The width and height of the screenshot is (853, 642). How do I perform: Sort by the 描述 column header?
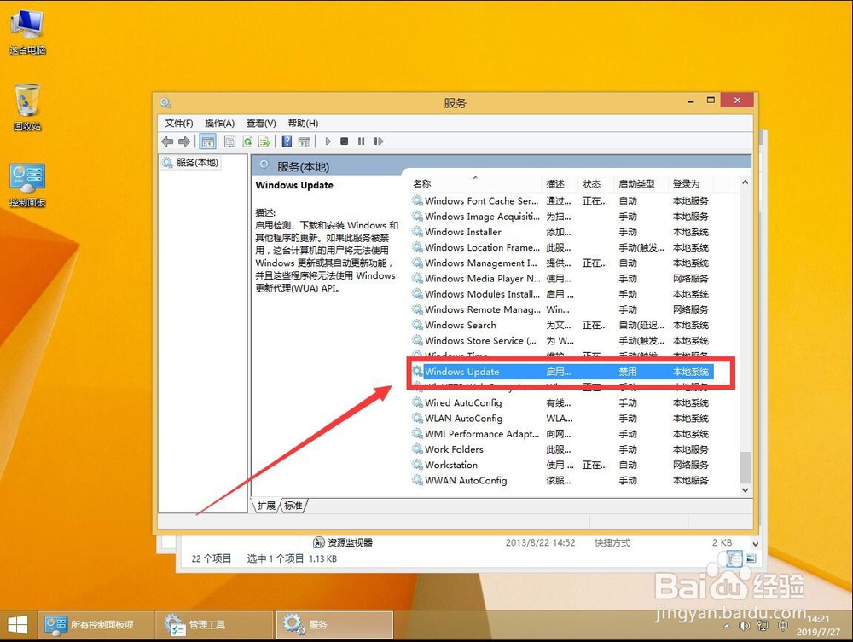[561, 184]
